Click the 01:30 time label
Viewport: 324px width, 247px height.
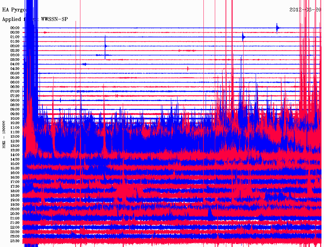pos(15,41)
